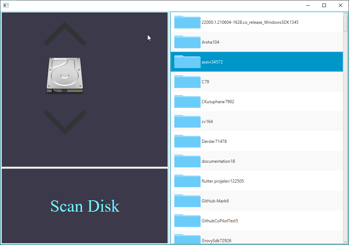Click the application icon in title bar
Image resolution: width=349 pixels, height=245 pixels.
pyautogui.click(x=6, y=5)
